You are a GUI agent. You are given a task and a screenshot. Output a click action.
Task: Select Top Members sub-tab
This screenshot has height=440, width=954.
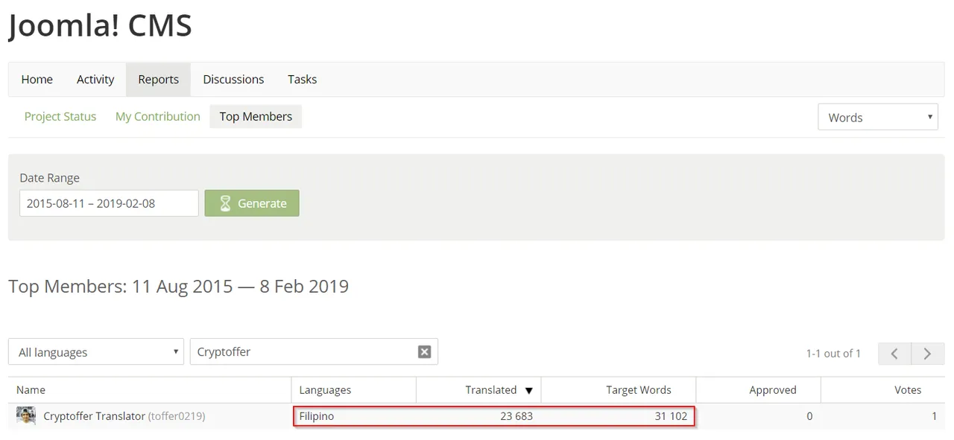click(256, 116)
